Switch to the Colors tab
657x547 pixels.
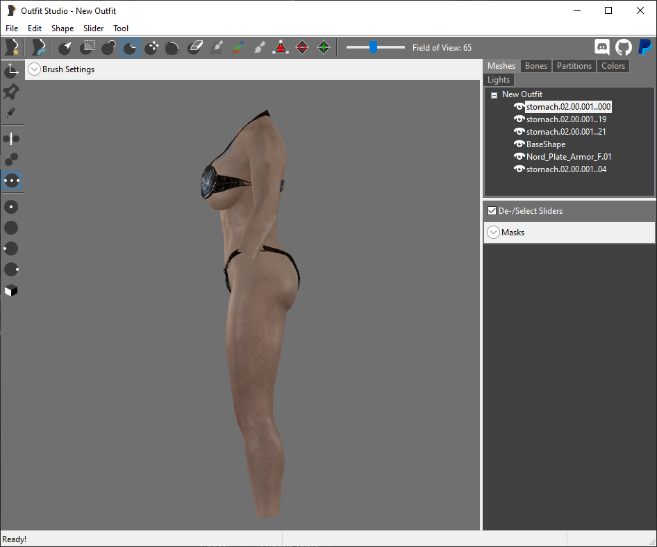[x=613, y=66]
